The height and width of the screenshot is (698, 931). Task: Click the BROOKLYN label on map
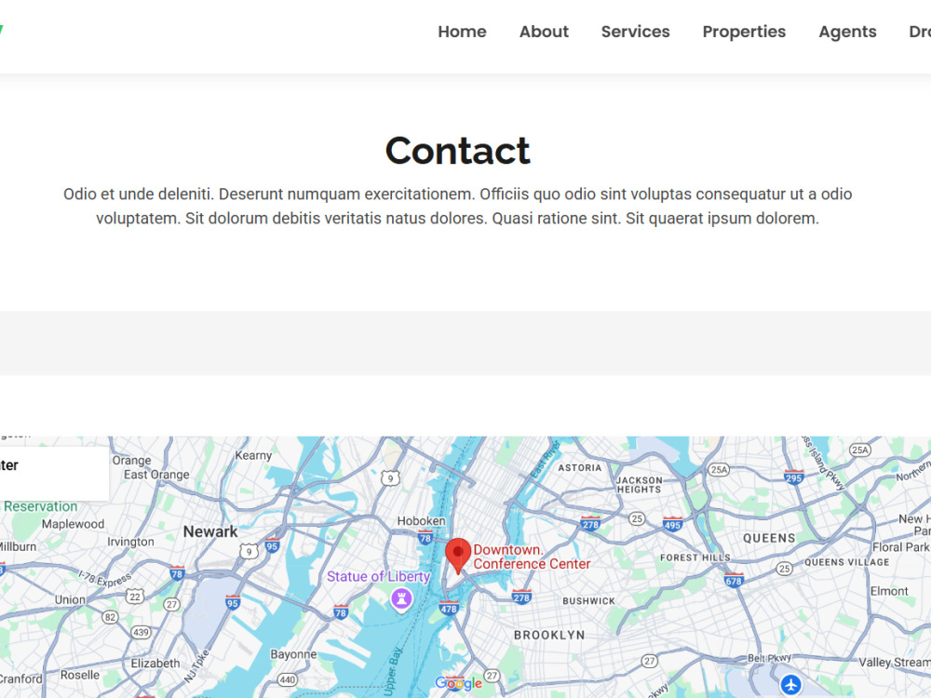pyautogui.click(x=549, y=635)
